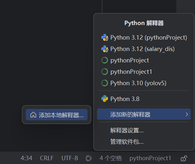Click 添加本地解释器... option
Screen dimensions: 195x164
coord(56,115)
